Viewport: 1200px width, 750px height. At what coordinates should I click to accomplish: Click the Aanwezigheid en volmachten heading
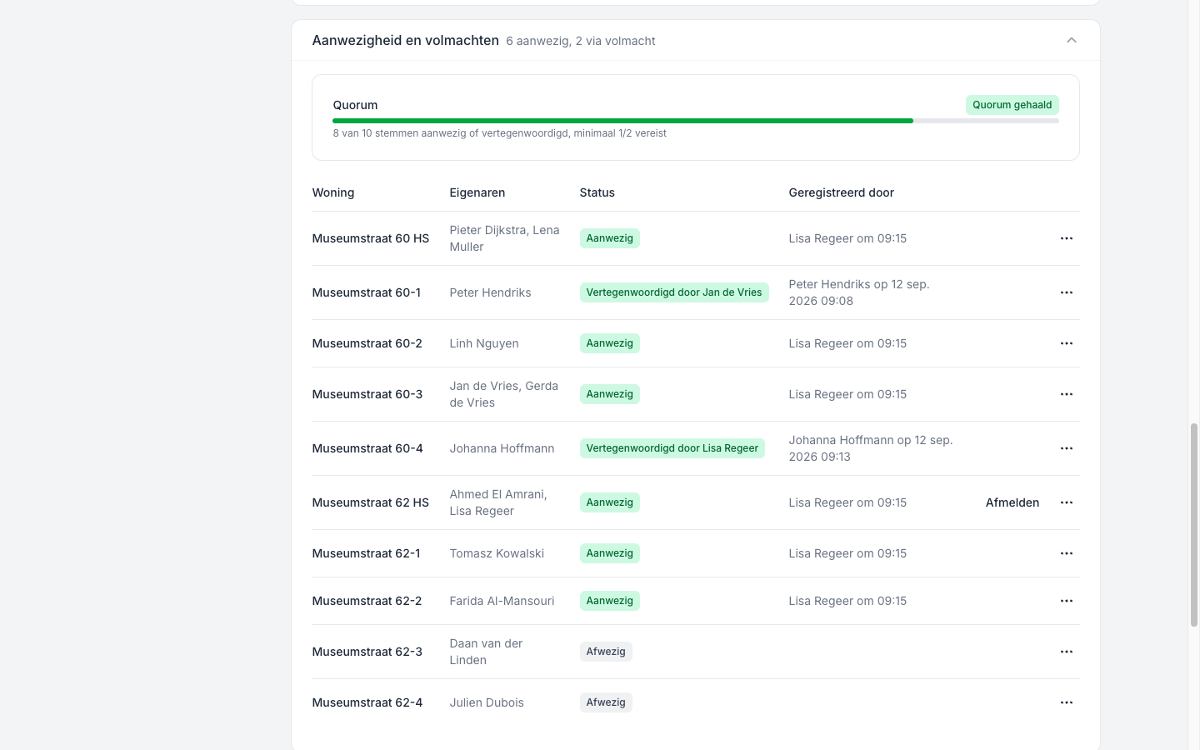405,40
